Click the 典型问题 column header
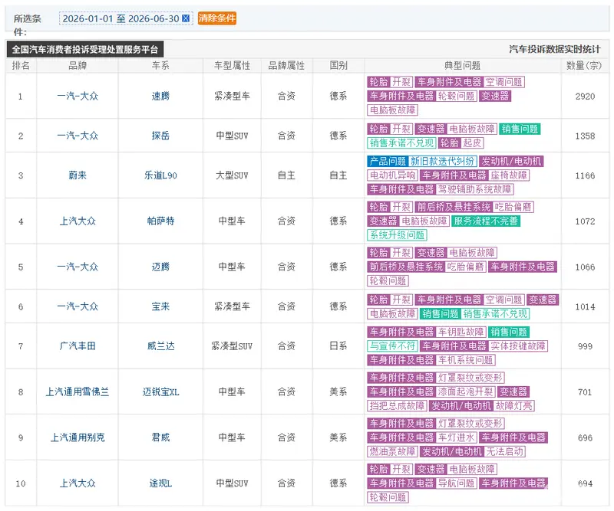The width and height of the screenshot is (614, 511). pos(462,65)
